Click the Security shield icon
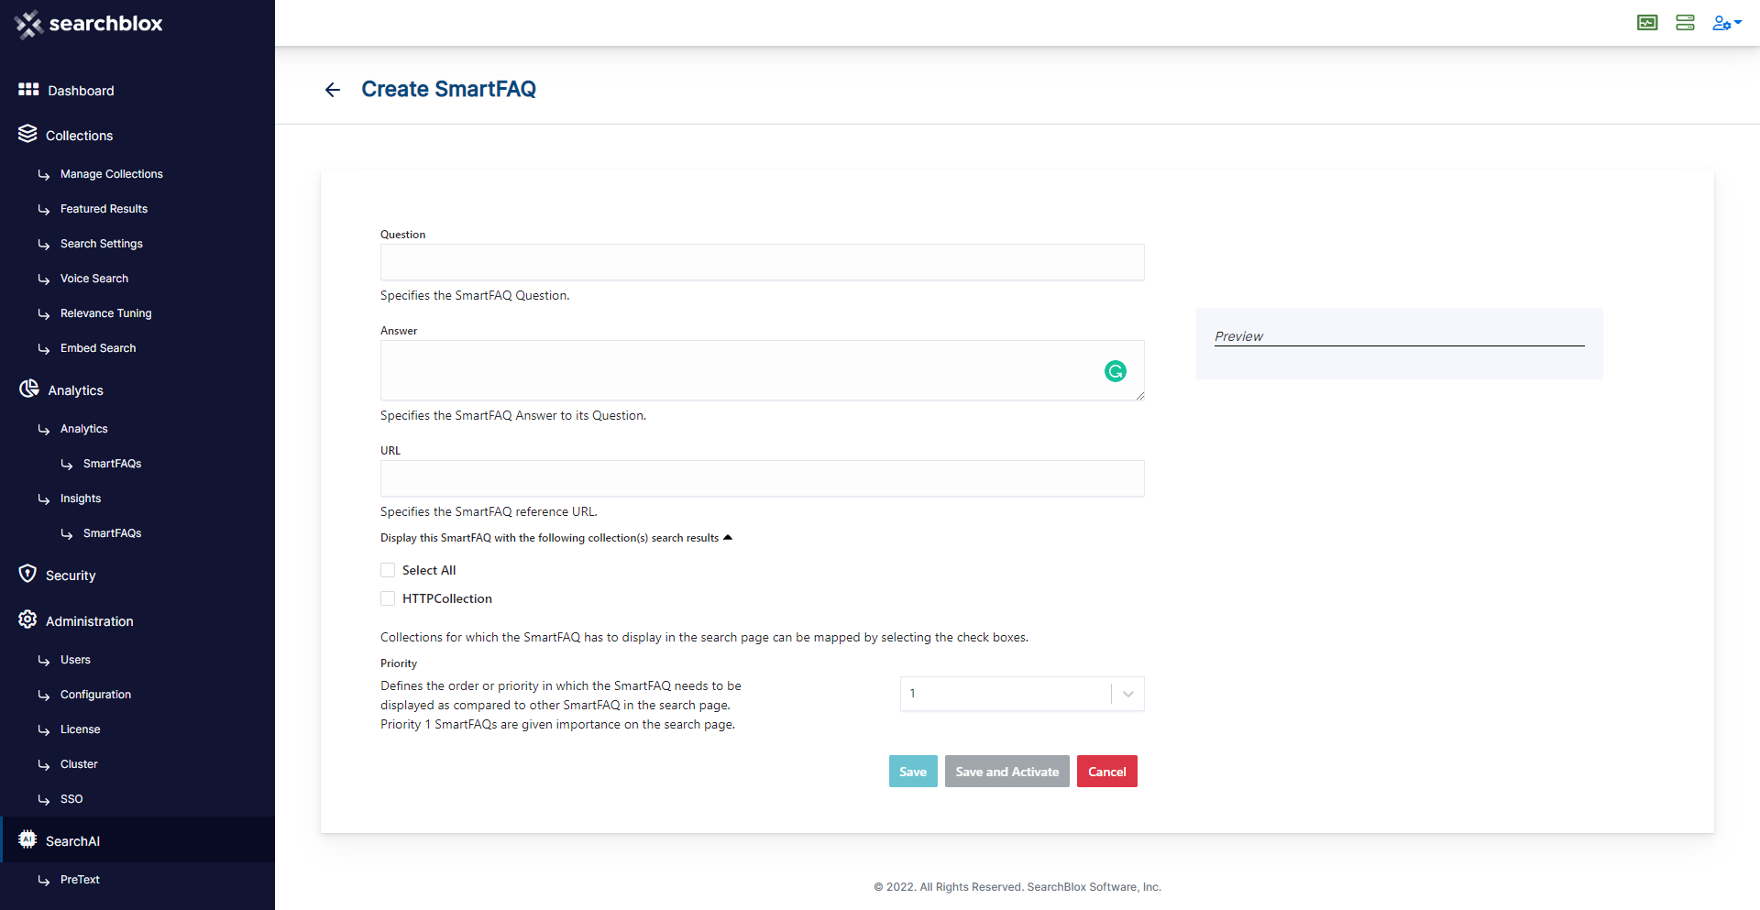Viewport: 1760px width, 910px height. coord(27,574)
